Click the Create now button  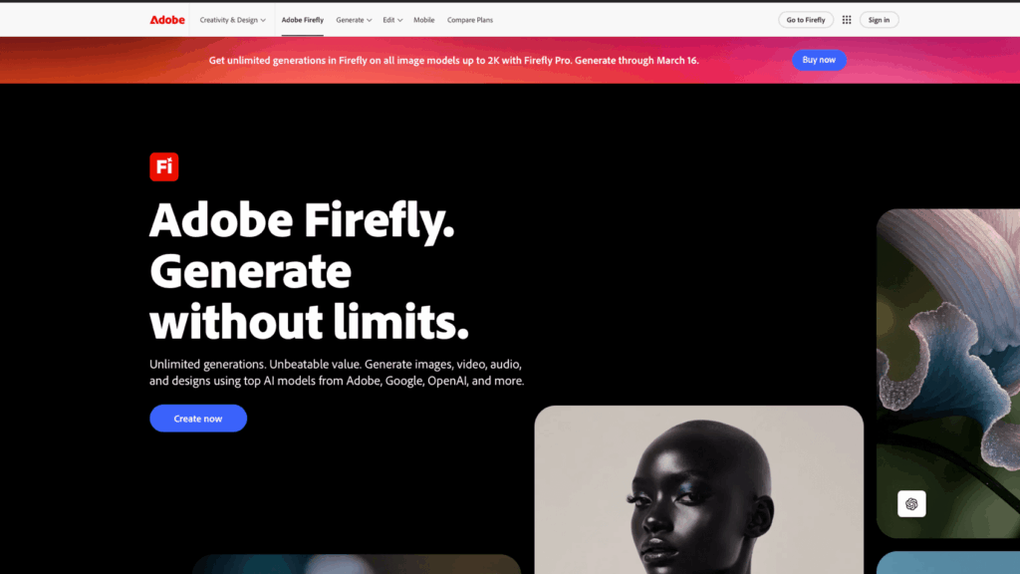pyautogui.click(x=198, y=419)
